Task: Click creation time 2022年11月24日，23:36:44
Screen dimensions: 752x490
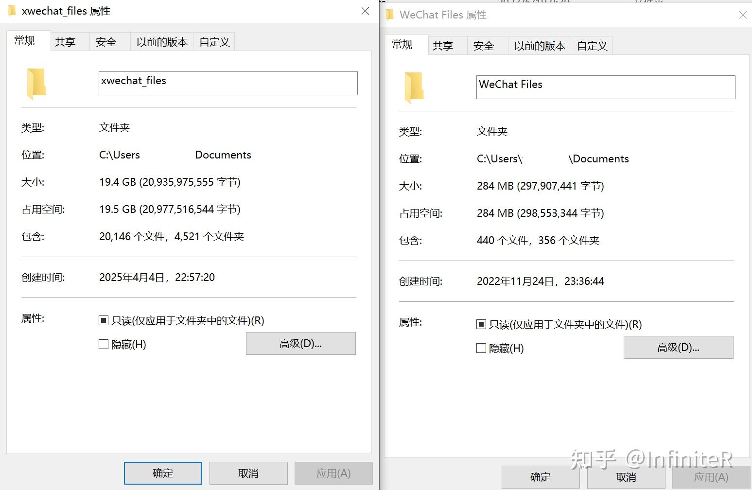Action: point(541,281)
